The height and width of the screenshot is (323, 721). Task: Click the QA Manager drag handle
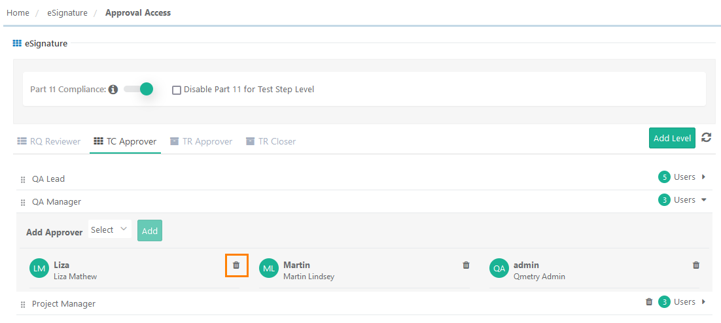pyautogui.click(x=23, y=203)
